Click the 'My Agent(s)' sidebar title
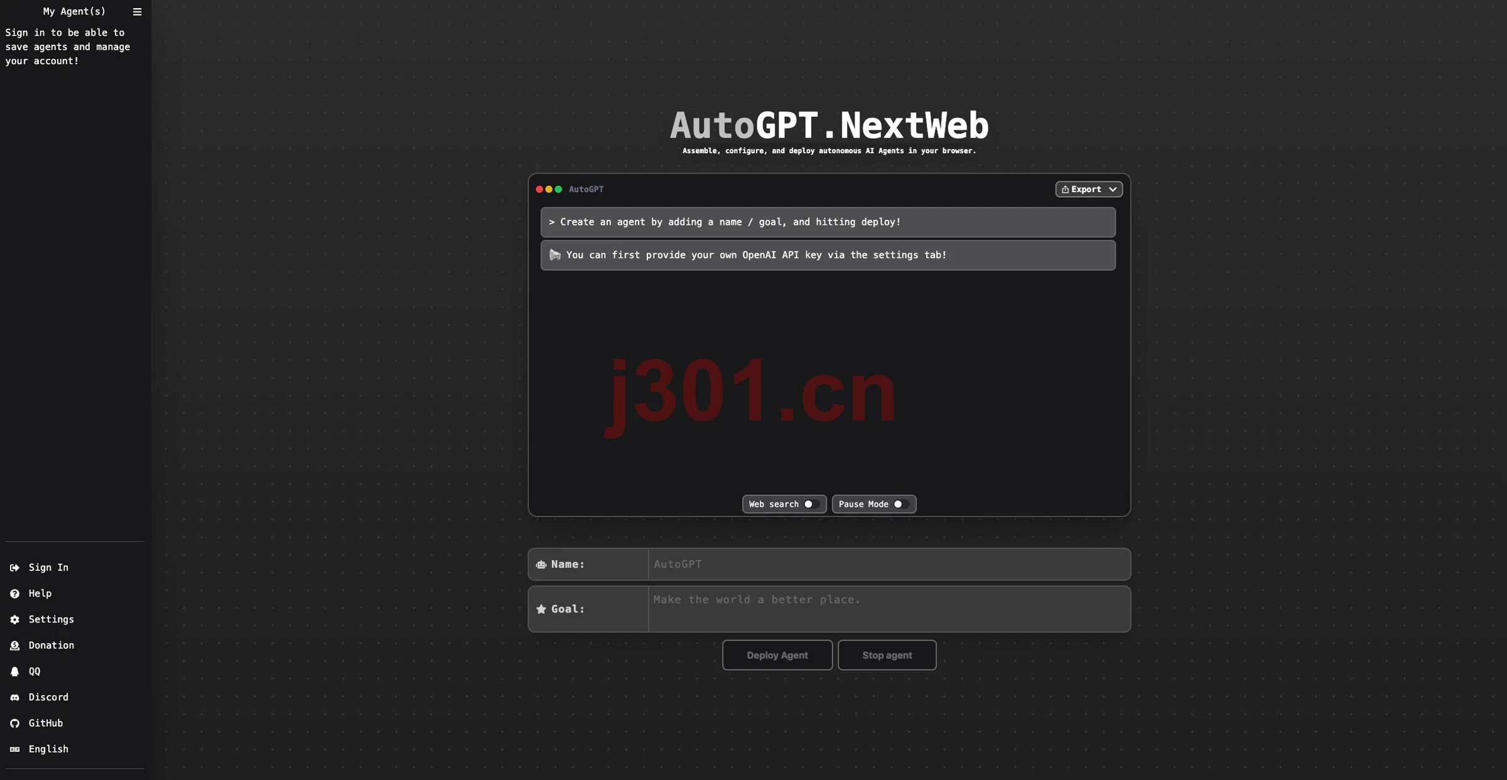The height and width of the screenshot is (780, 1507). (x=74, y=11)
